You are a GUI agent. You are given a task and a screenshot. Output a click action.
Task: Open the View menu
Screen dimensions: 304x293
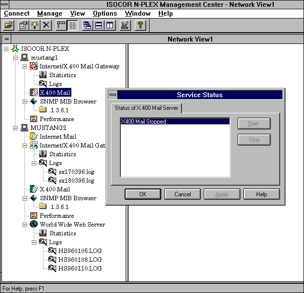coord(78,13)
